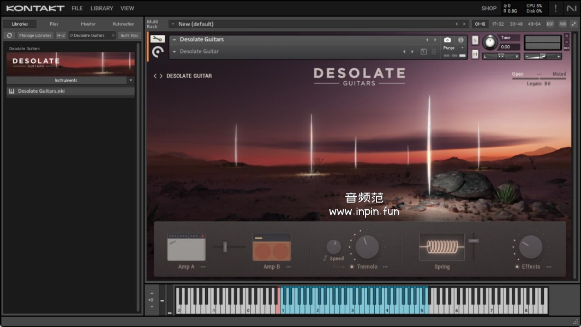Solo the instrument with S button

475,40
